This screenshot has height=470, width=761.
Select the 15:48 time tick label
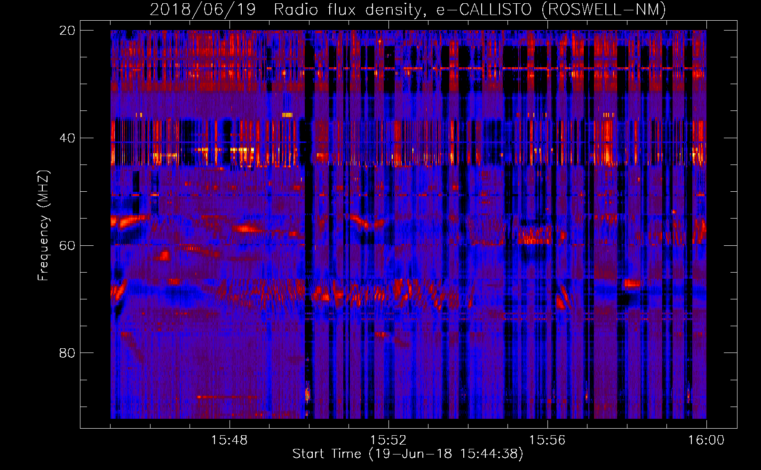pos(229,440)
